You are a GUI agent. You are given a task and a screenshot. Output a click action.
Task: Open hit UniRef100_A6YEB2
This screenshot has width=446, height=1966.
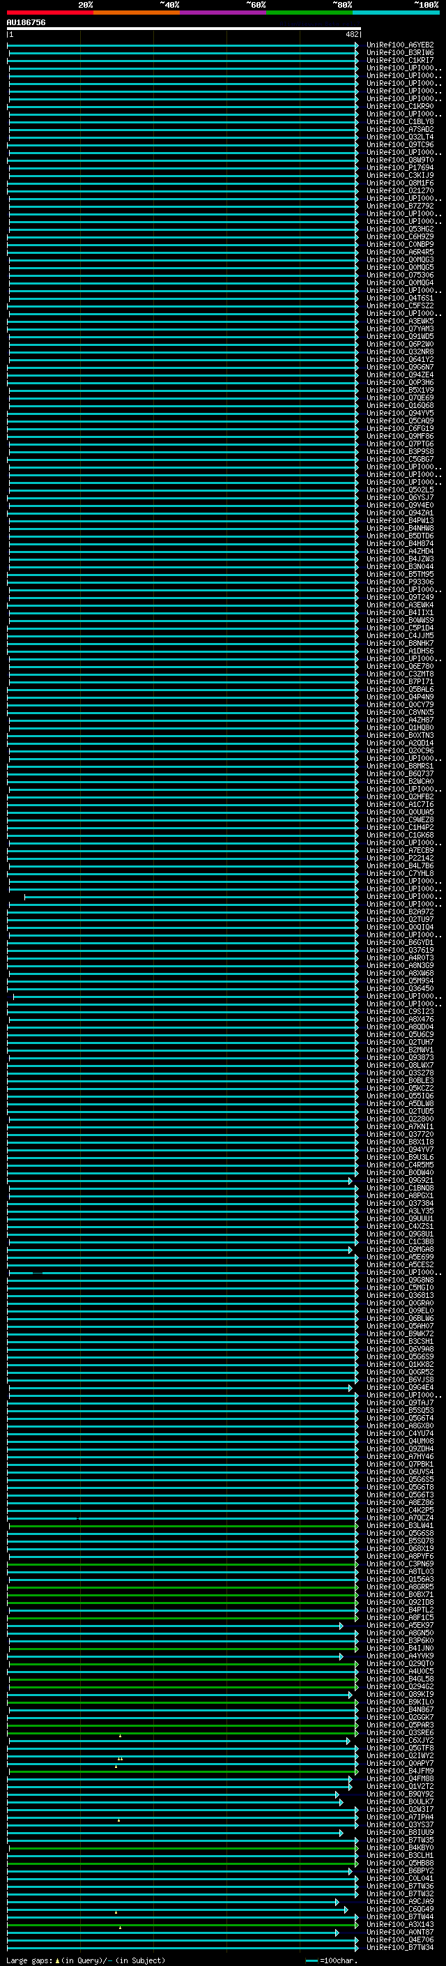400,45
